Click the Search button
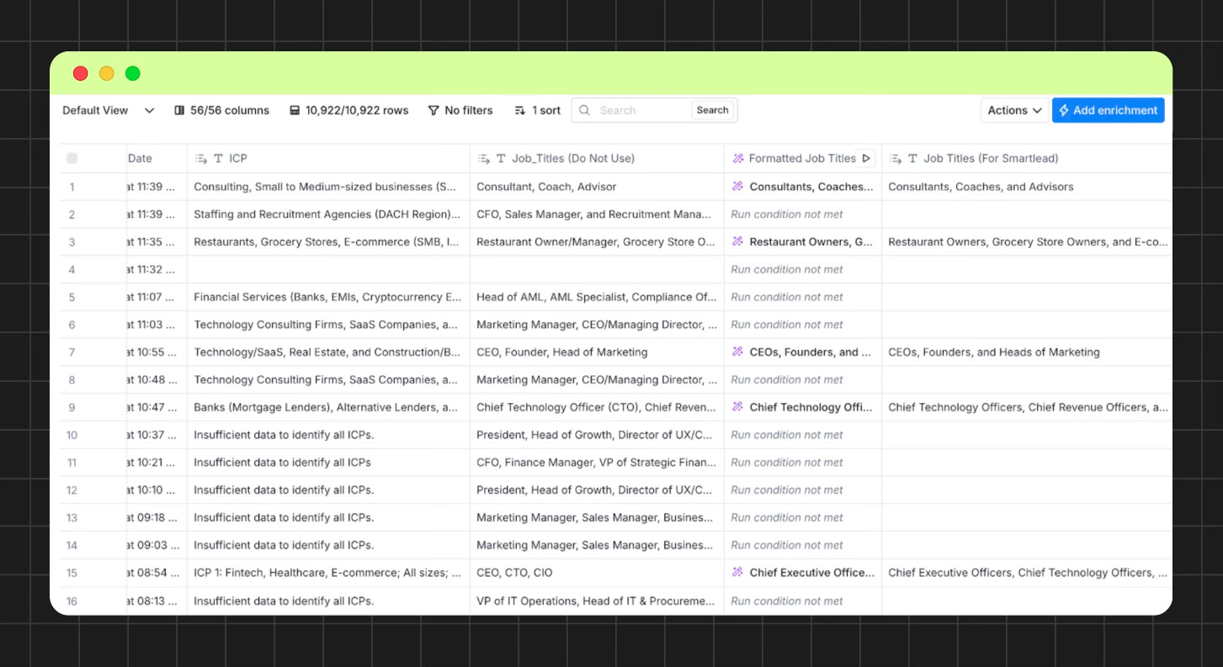 pyautogui.click(x=712, y=110)
